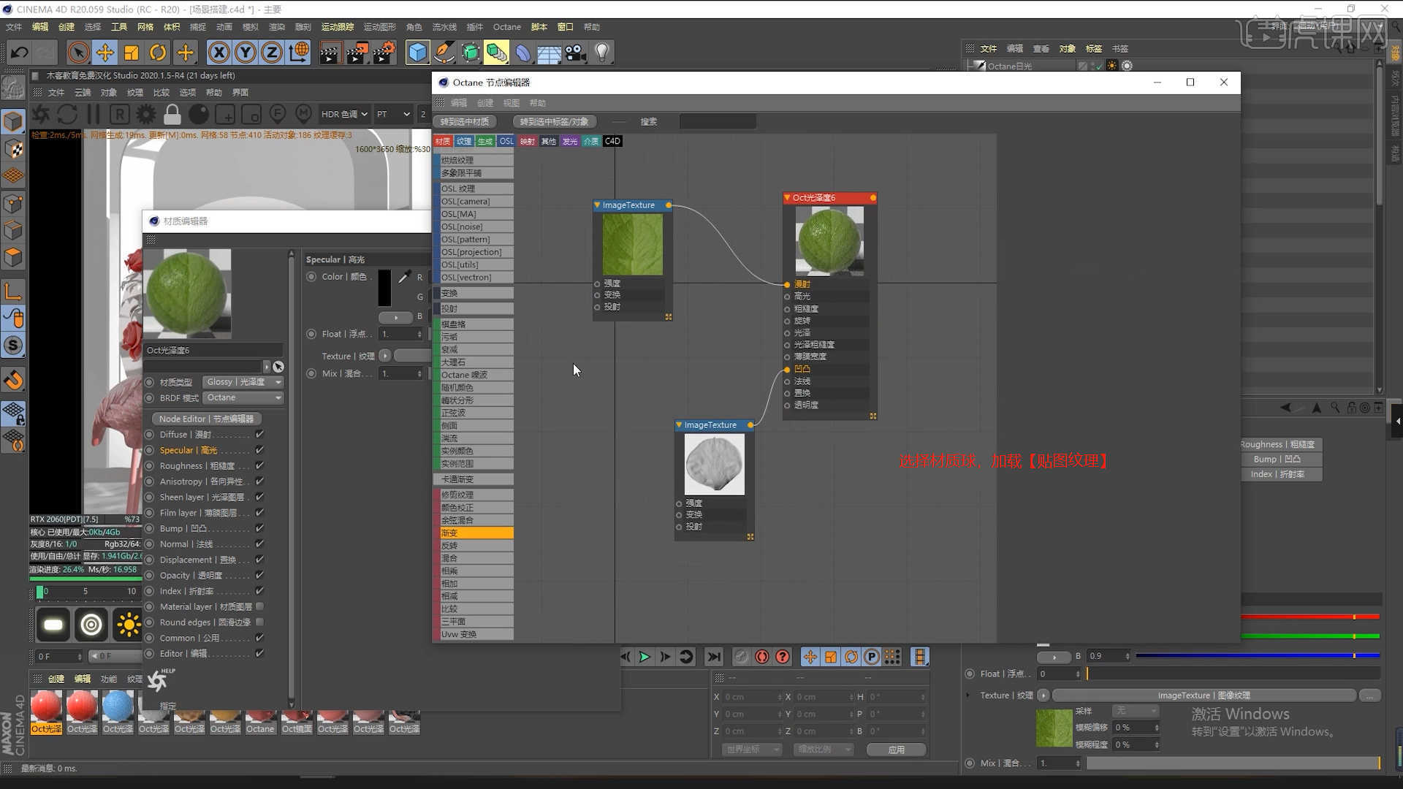The height and width of the screenshot is (789, 1403).
Task: Select the Move tool in top toolbar
Action: click(x=105, y=53)
